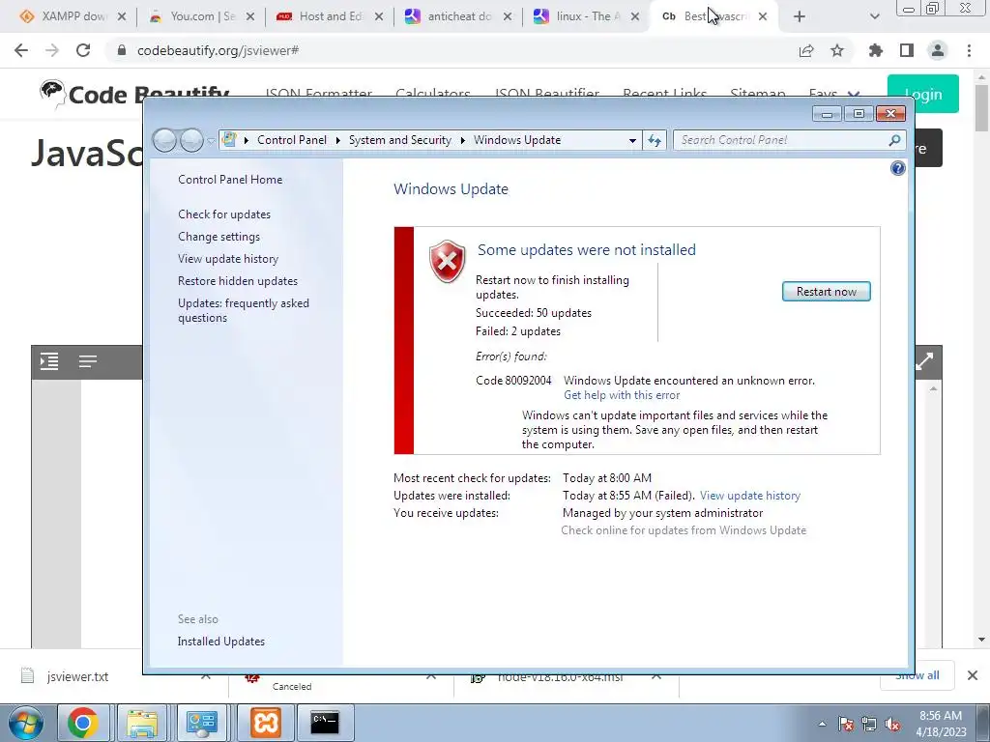Click the network tray icon
Image resolution: width=990 pixels, height=742 pixels.
[869, 724]
